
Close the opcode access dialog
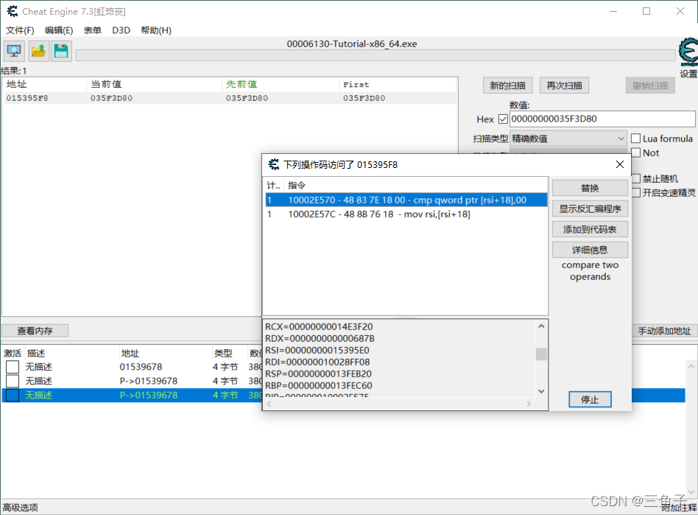(620, 165)
